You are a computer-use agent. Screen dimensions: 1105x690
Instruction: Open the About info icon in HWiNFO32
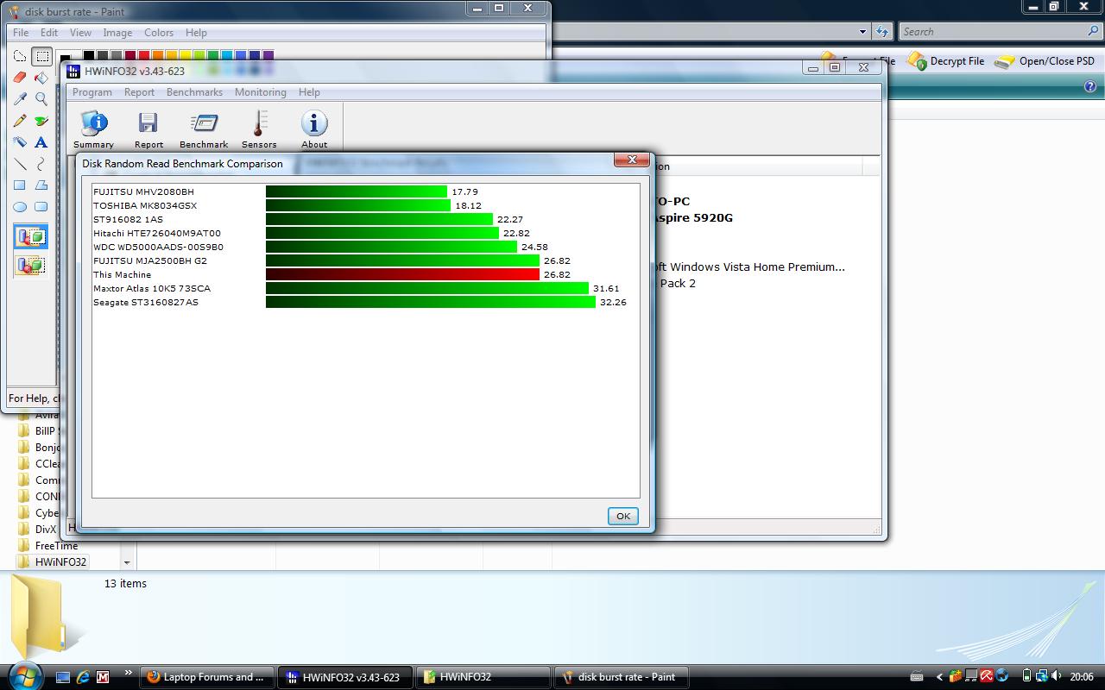[314, 129]
